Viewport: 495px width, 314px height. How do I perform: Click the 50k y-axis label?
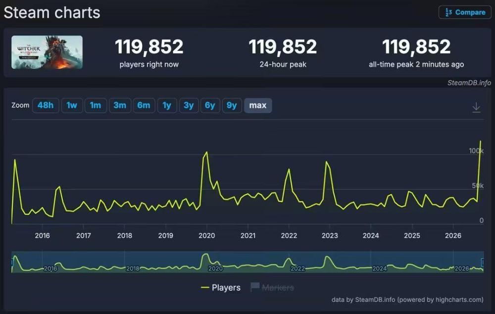[x=478, y=186]
